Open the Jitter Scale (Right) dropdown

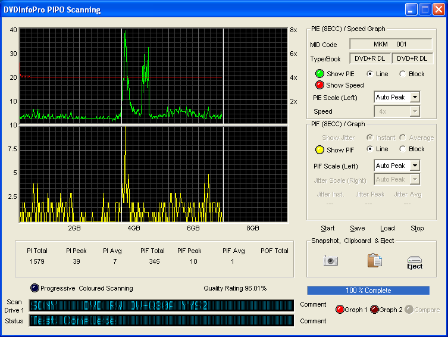[415, 179]
